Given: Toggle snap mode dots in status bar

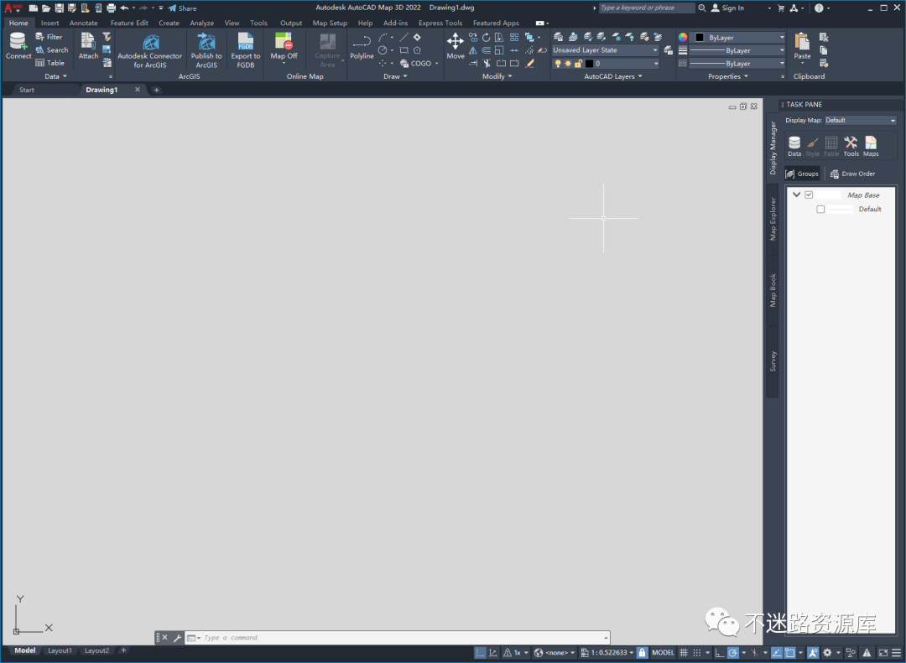Looking at the screenshot, I should [x=697, y=653].
